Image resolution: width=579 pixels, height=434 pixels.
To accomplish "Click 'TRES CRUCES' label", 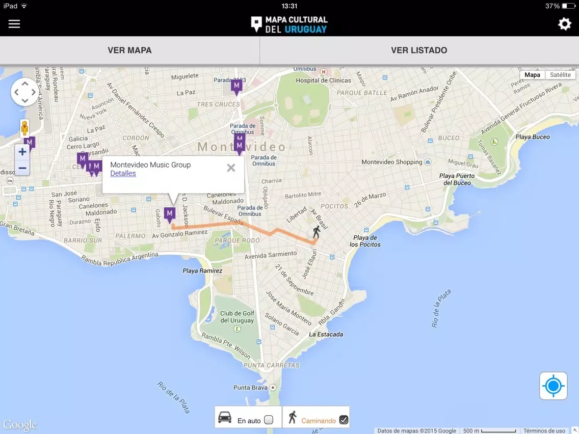I will coord(218,104).
